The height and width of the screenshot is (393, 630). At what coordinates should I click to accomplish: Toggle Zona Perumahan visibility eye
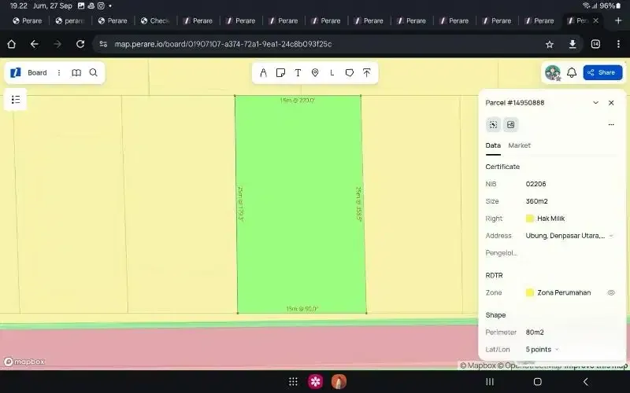click(611, 292)
